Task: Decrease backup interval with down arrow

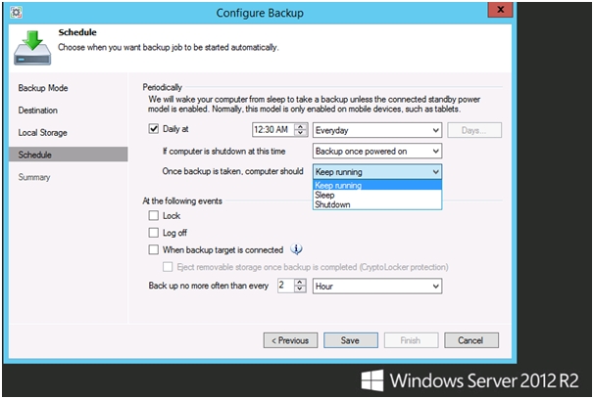Action: point(300,289)
